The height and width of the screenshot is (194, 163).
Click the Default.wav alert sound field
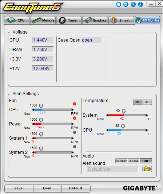(x=113, y=169)
